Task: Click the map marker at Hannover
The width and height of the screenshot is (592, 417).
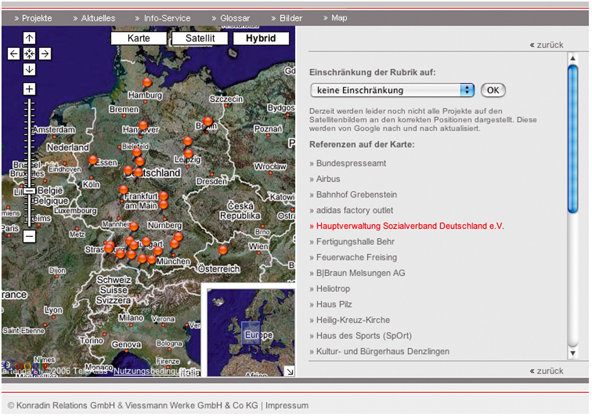Action: (x=143, y=126)
